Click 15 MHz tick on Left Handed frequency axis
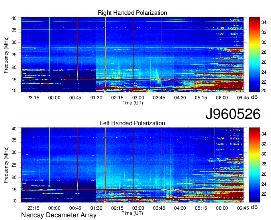Screen dimensions: 271x220 click(x=14, y=190)
